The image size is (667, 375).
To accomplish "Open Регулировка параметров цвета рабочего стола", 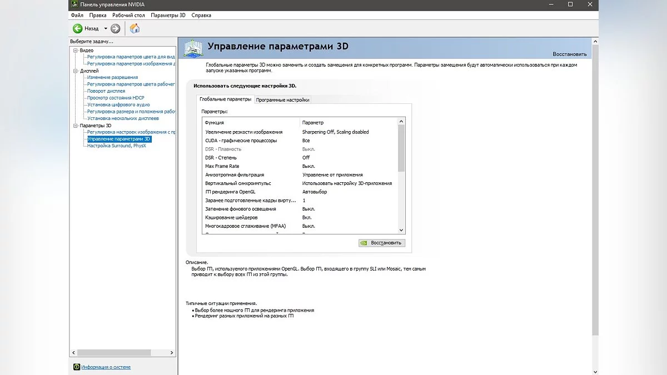I will click(131, 84).
